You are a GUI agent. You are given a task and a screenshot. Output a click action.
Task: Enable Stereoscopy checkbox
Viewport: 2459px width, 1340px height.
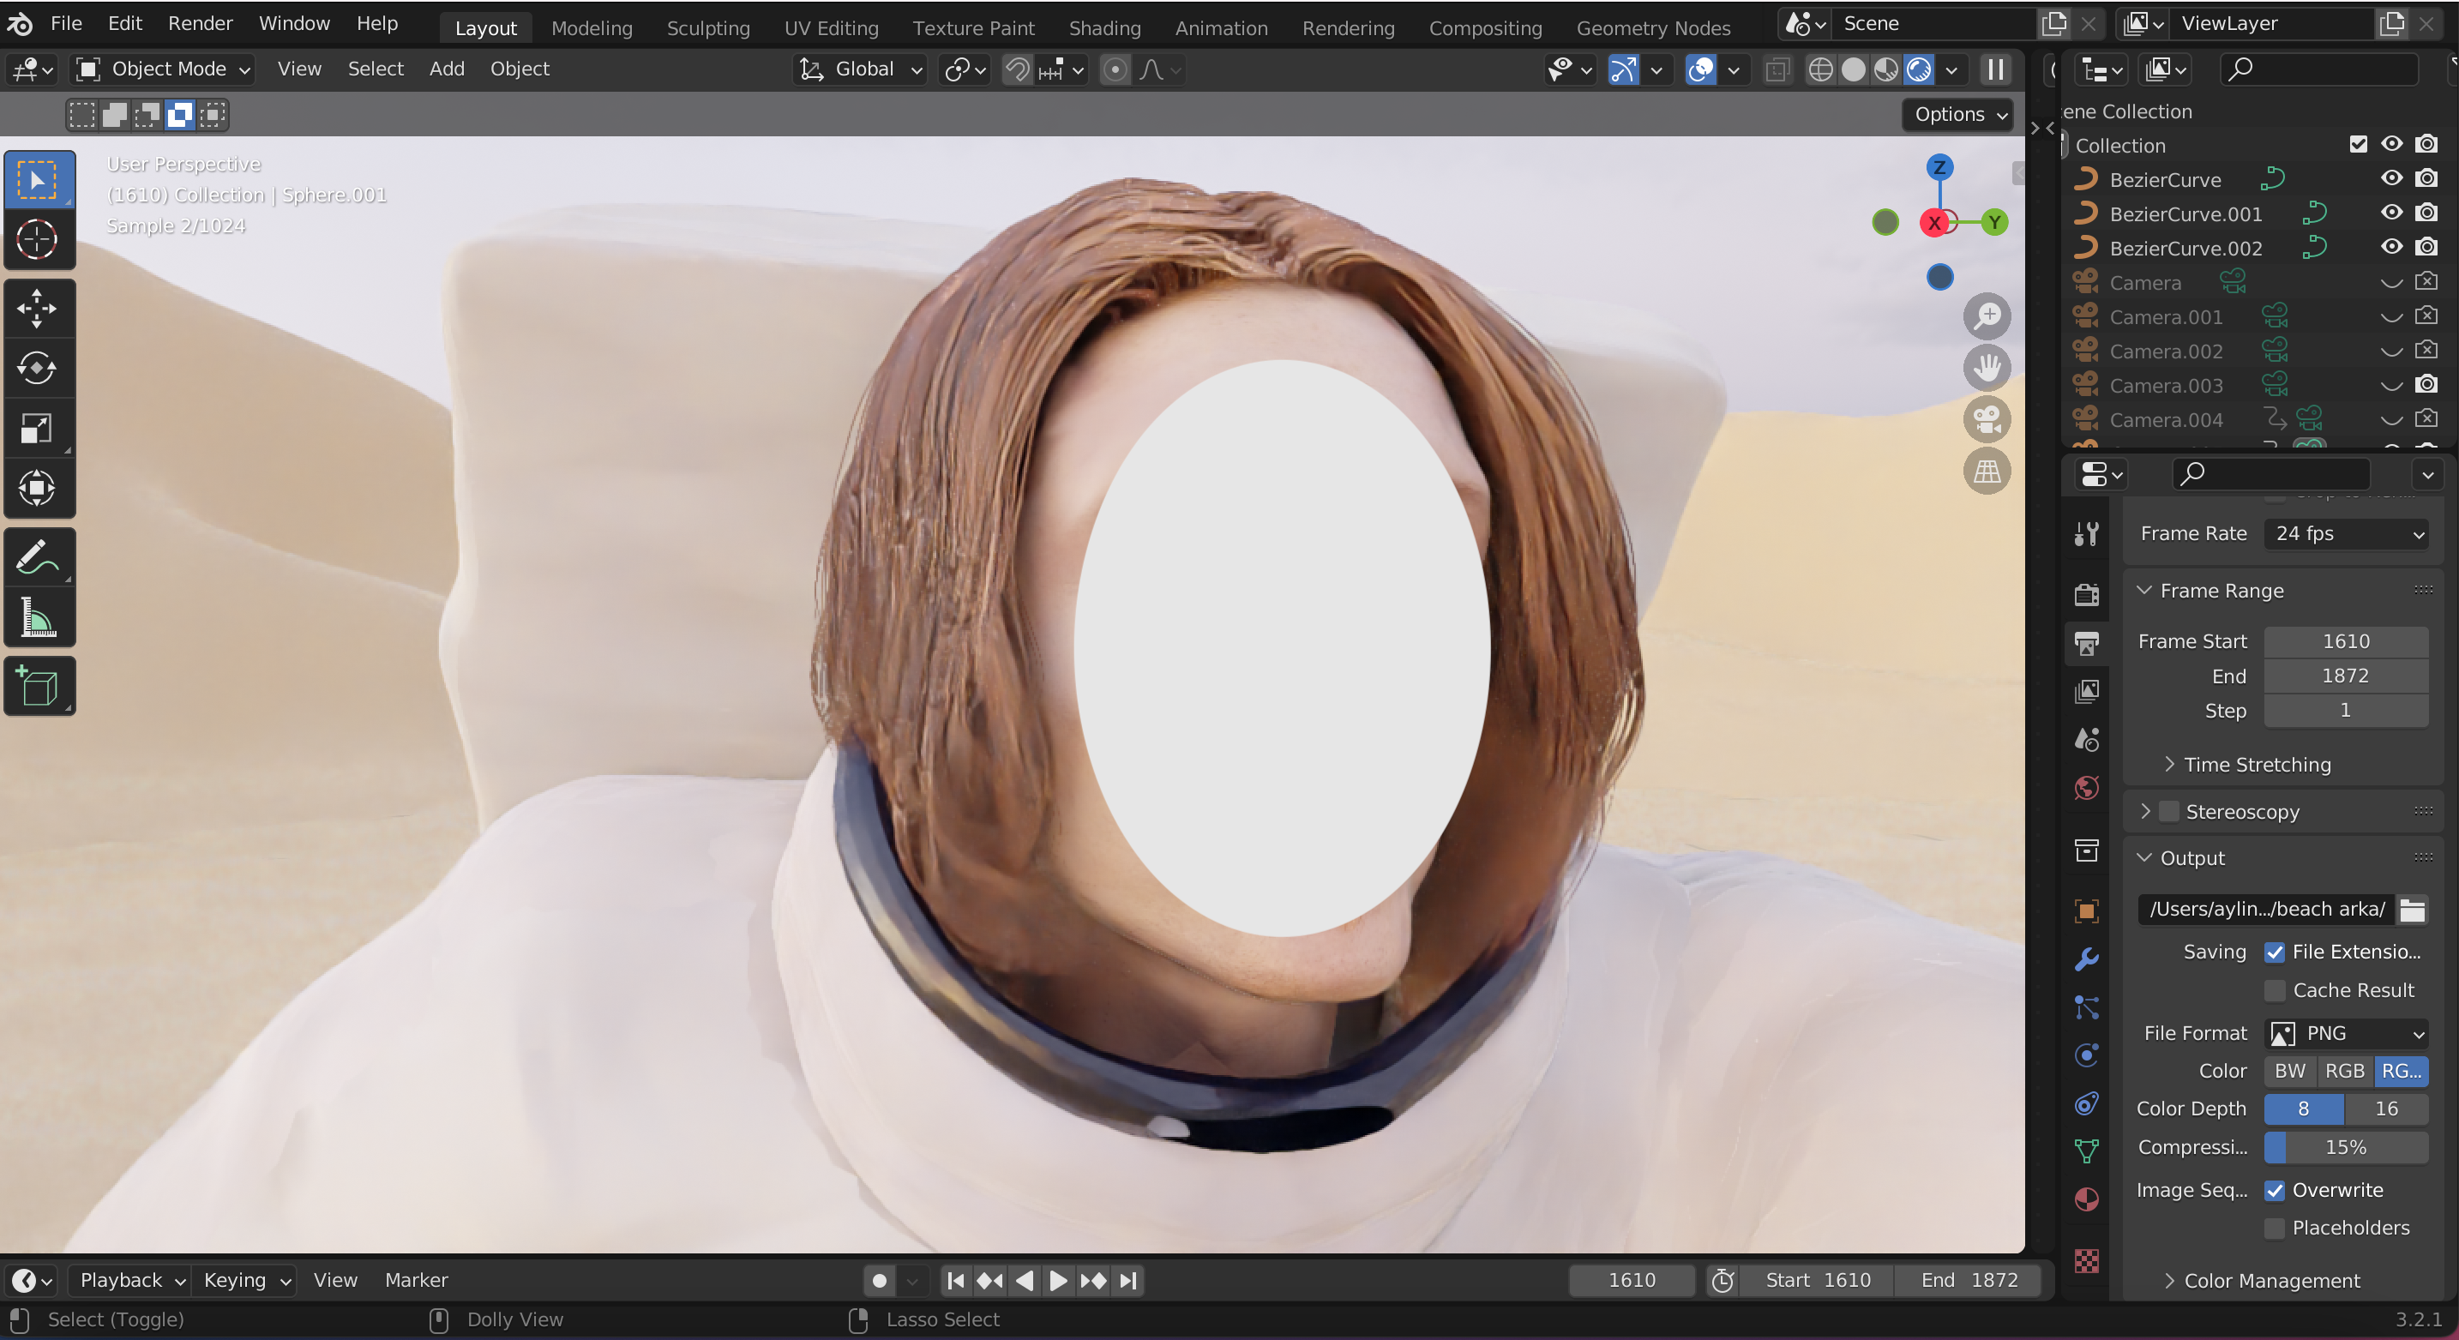pyautogui.click(x=2169, y=811)
